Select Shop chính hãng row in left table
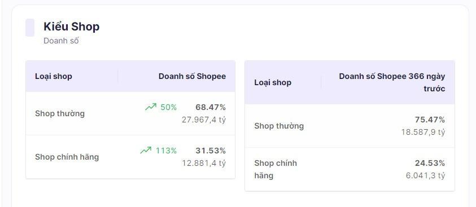The height and width of the screenshot is (207, 476). [x=130, y=157]
